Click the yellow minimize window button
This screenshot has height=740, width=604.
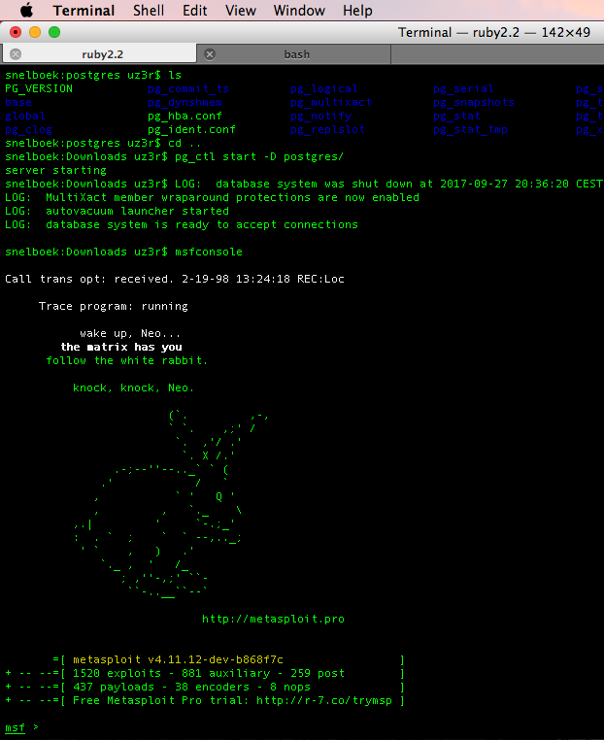(35, 32)
